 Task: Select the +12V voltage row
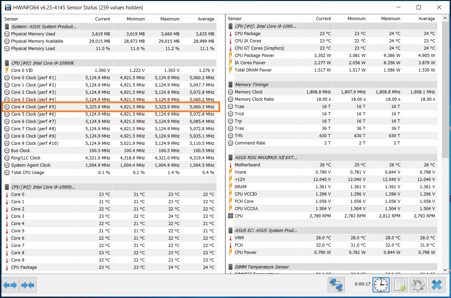pos(332,180)
